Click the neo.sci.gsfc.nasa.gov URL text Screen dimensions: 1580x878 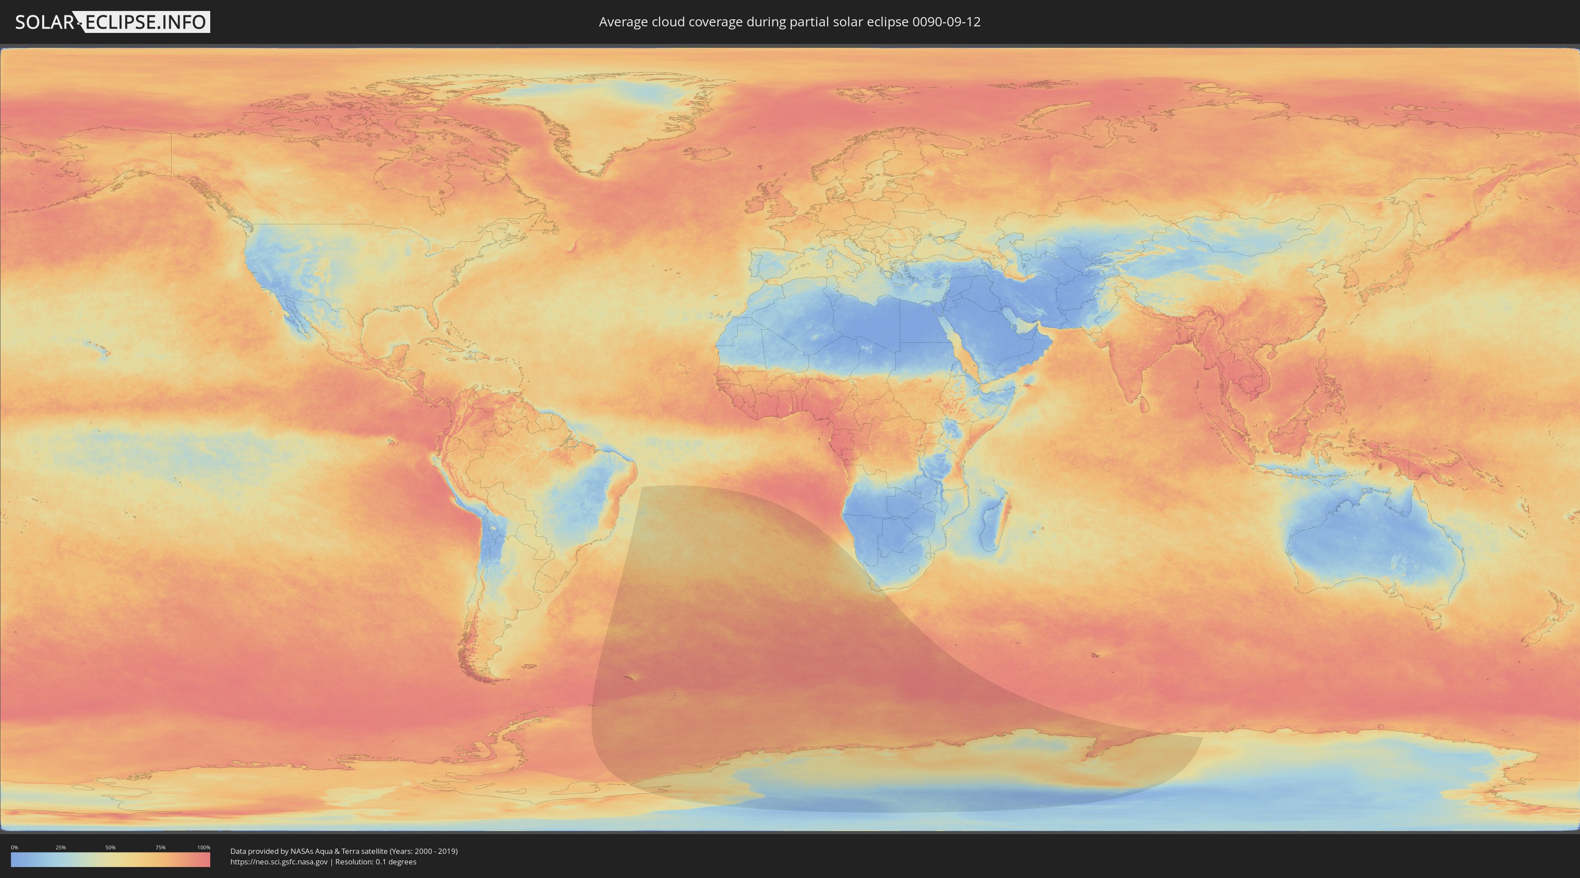pos(279,862)
